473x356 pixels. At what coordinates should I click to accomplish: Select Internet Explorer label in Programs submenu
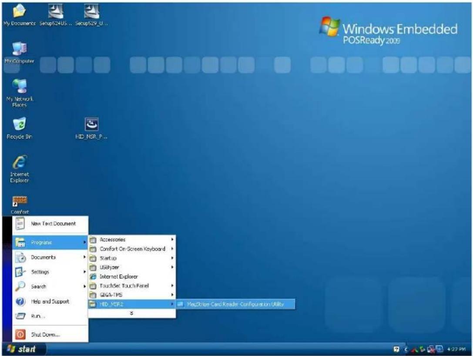pyautogui.click(x=119, y=276)
